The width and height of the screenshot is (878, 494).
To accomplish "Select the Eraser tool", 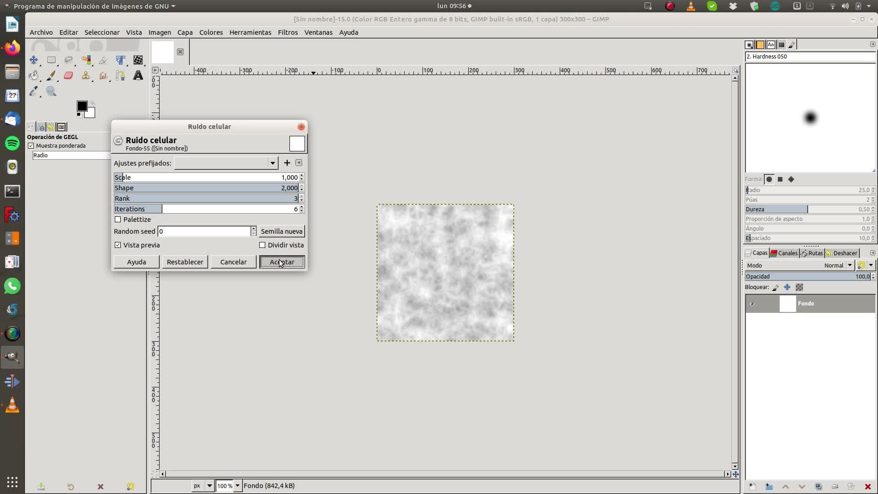I will (x=69, y=75).
